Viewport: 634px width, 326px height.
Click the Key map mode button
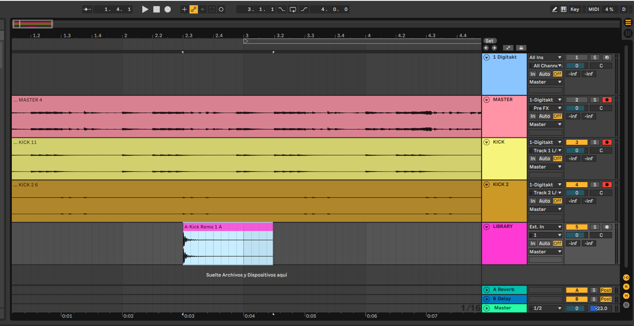(574, 9)
